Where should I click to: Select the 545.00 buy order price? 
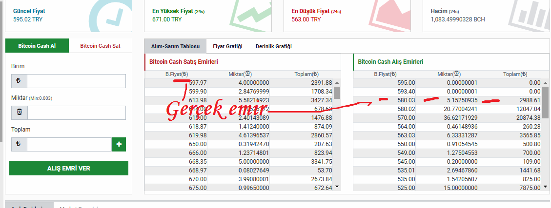click(406, 161)
